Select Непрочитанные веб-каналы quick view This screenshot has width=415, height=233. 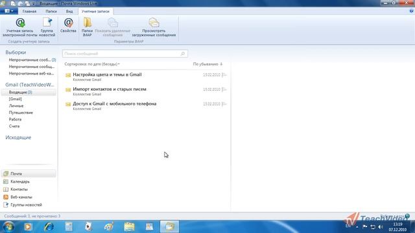click(x=31, y=73)
